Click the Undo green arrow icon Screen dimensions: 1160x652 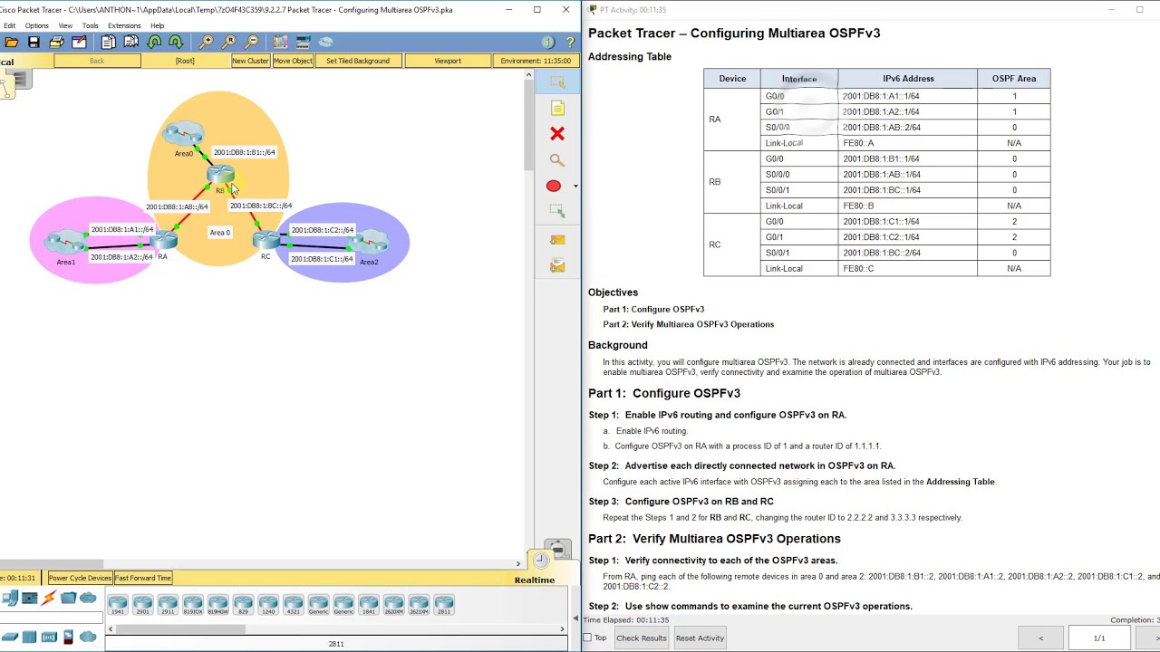coord(154,43)
